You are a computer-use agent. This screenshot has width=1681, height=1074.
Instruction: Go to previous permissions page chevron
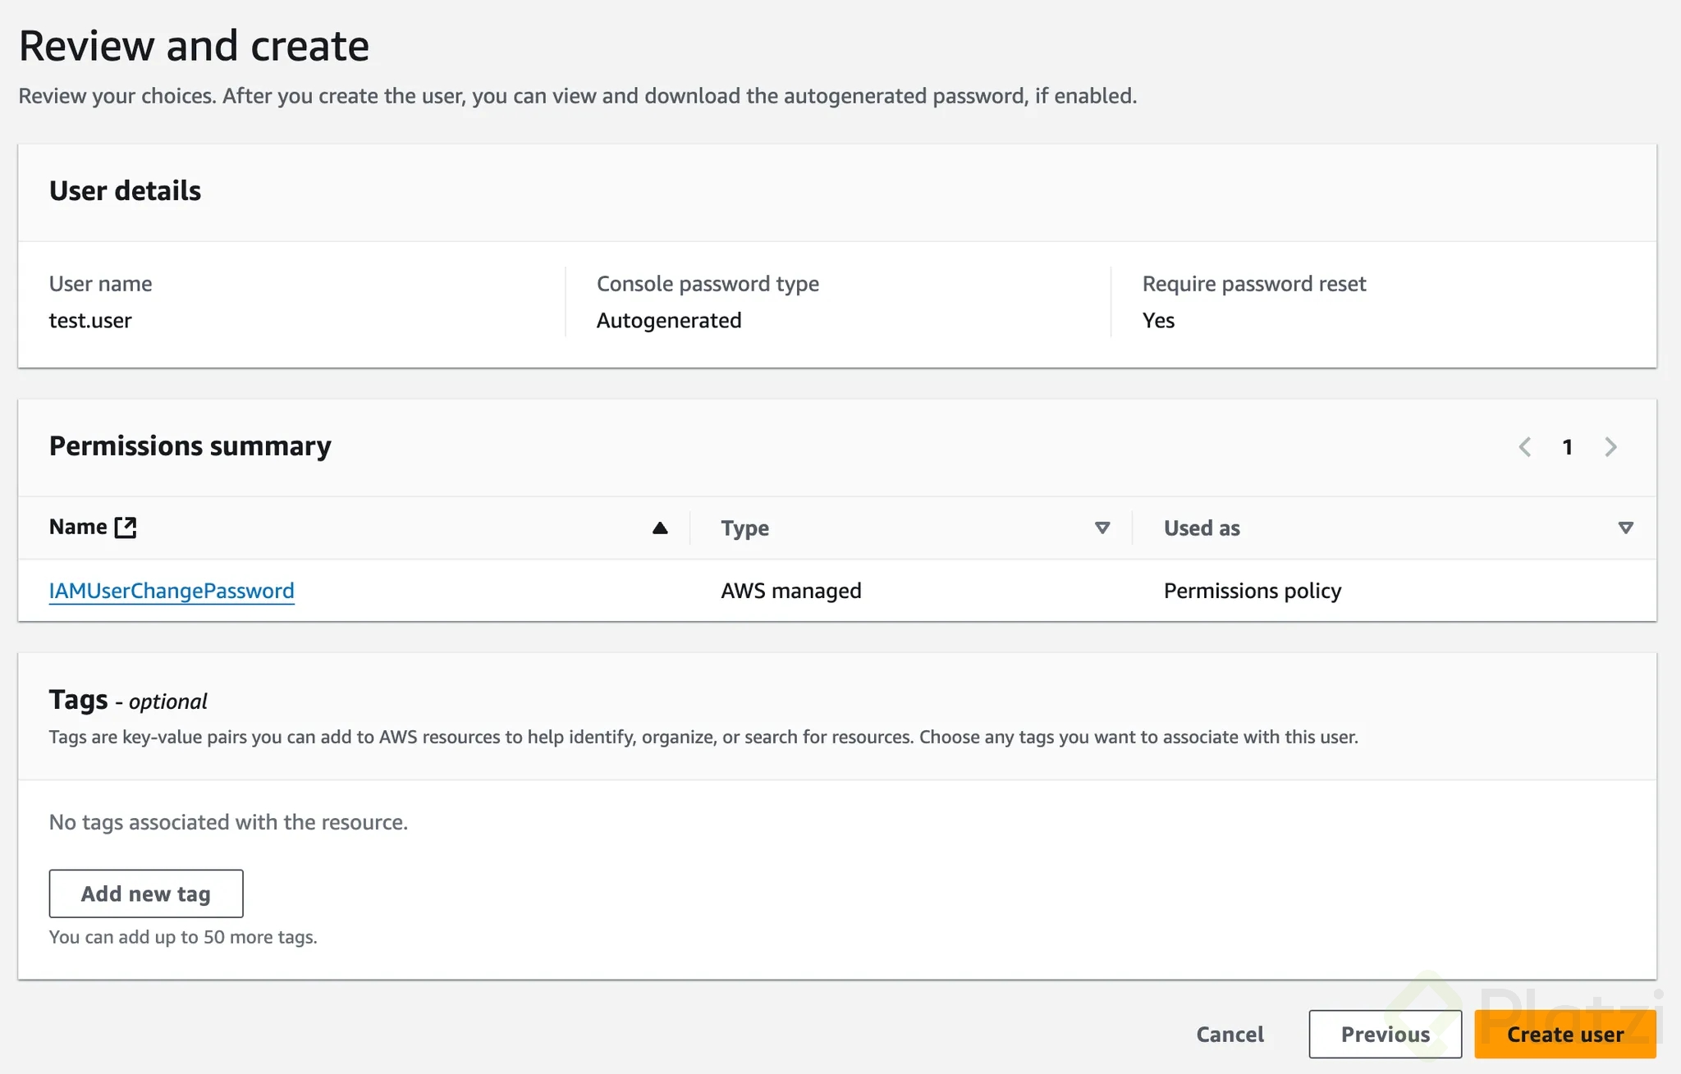coord(1525,447)
